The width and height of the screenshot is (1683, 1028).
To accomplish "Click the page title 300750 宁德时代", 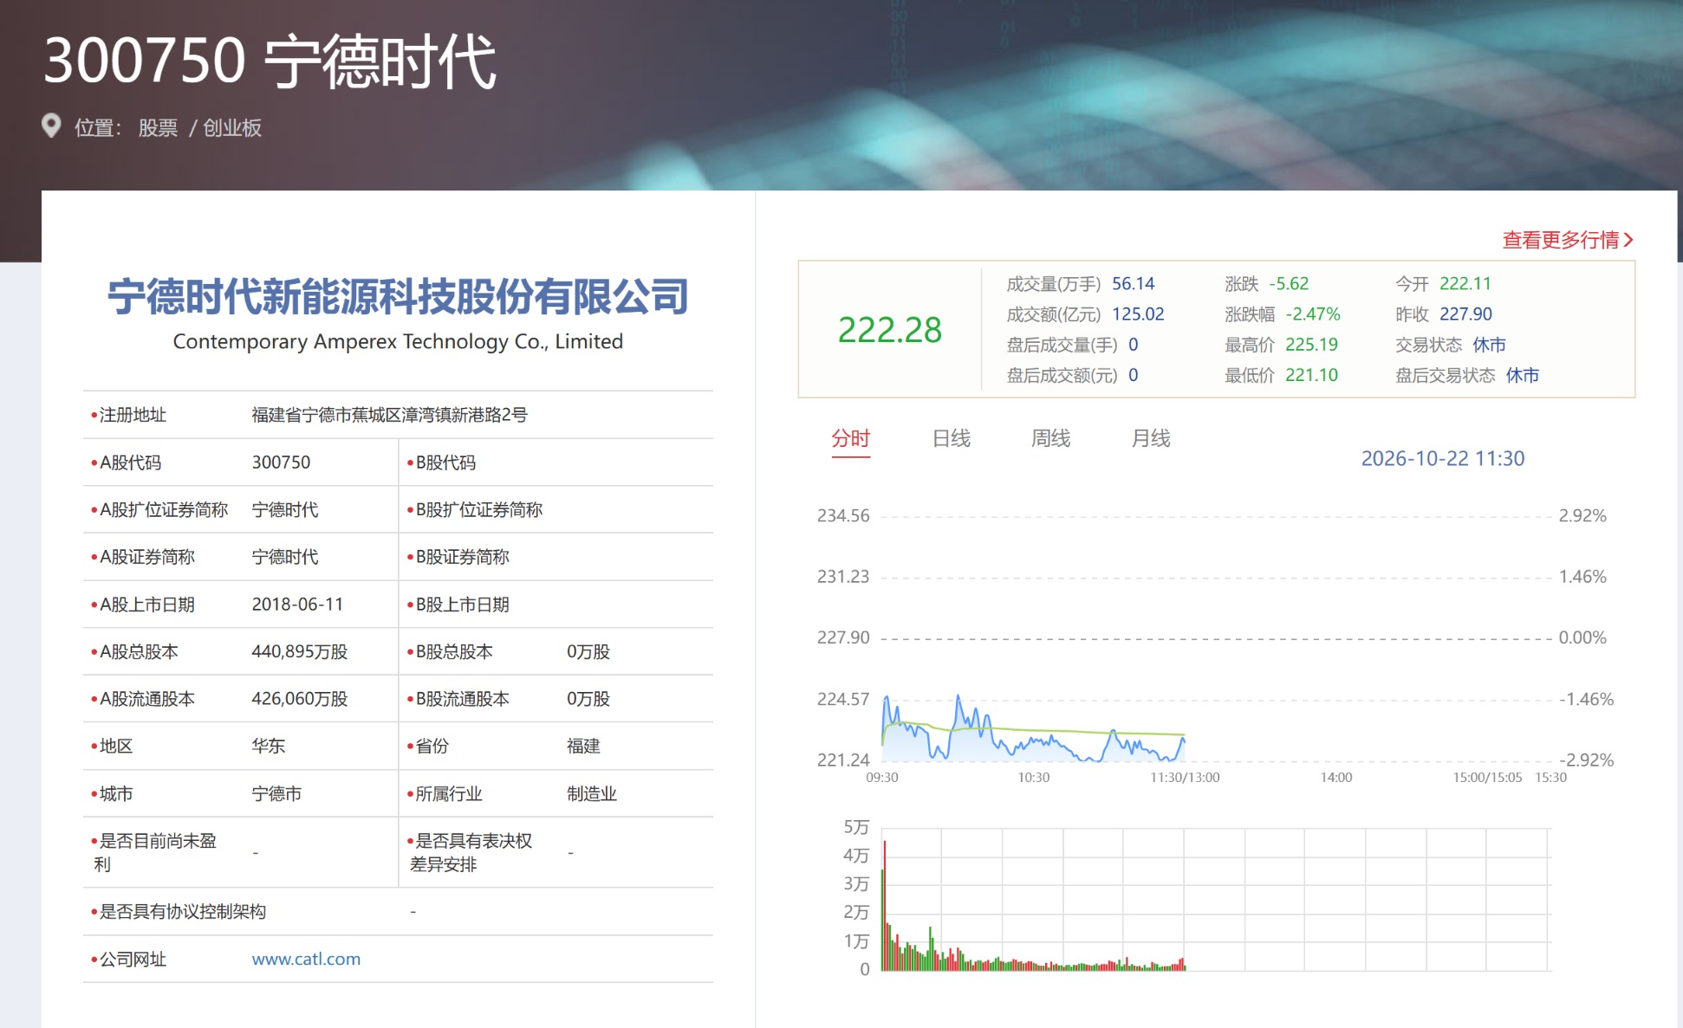I will (x=270, y=62).
